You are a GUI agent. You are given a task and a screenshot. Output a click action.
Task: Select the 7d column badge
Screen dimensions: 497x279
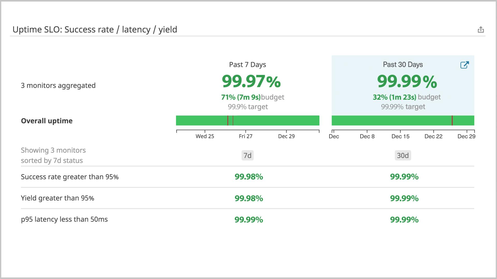click(x=247, y=156)
